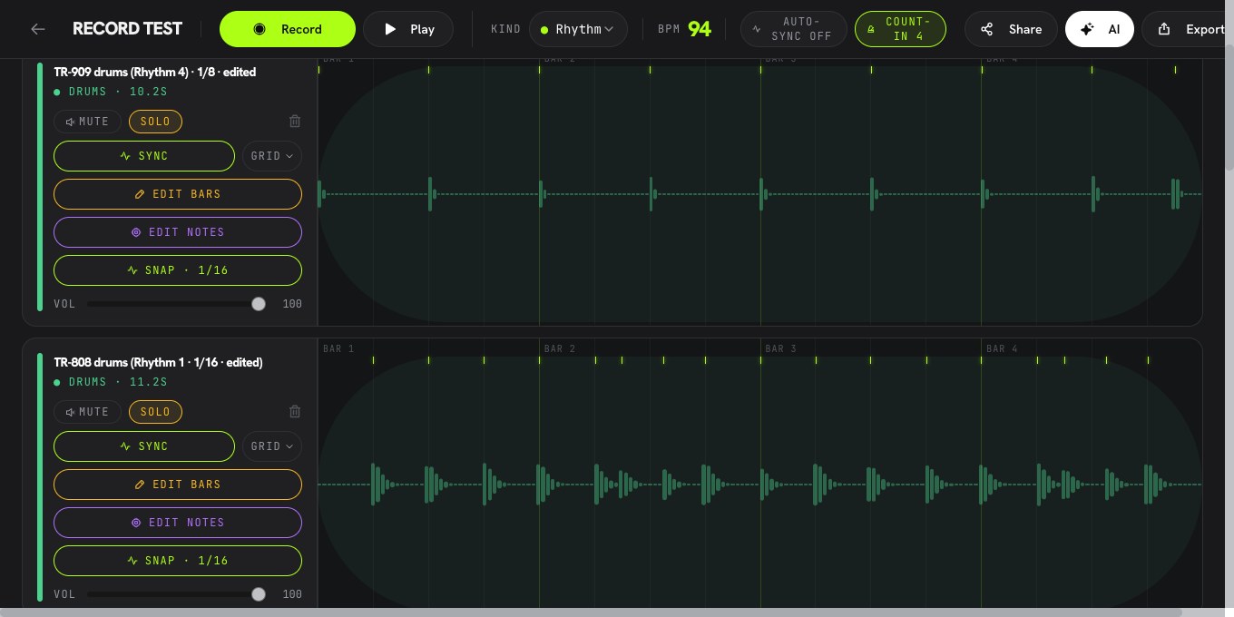1234x617 pixels.
Task: Go back using the left arrow icon
Action: click(x=37, y=29)
